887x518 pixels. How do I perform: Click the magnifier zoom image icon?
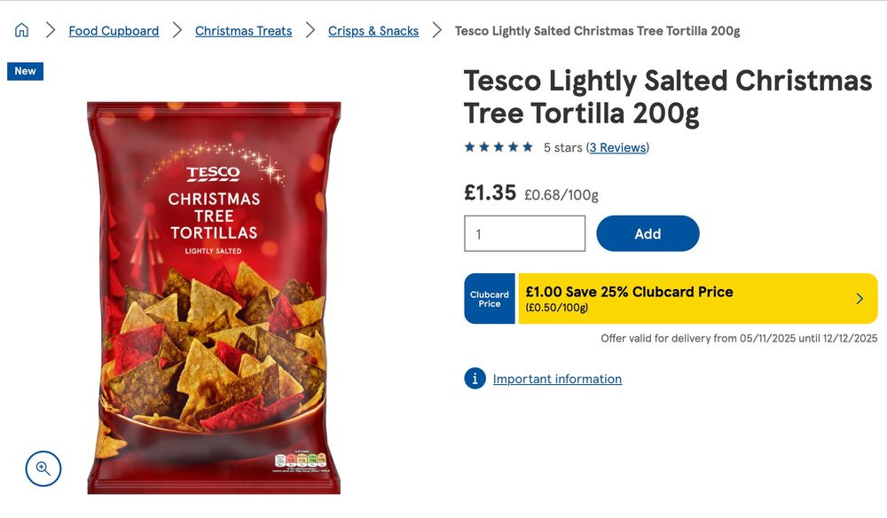click(x=43, y=468)
